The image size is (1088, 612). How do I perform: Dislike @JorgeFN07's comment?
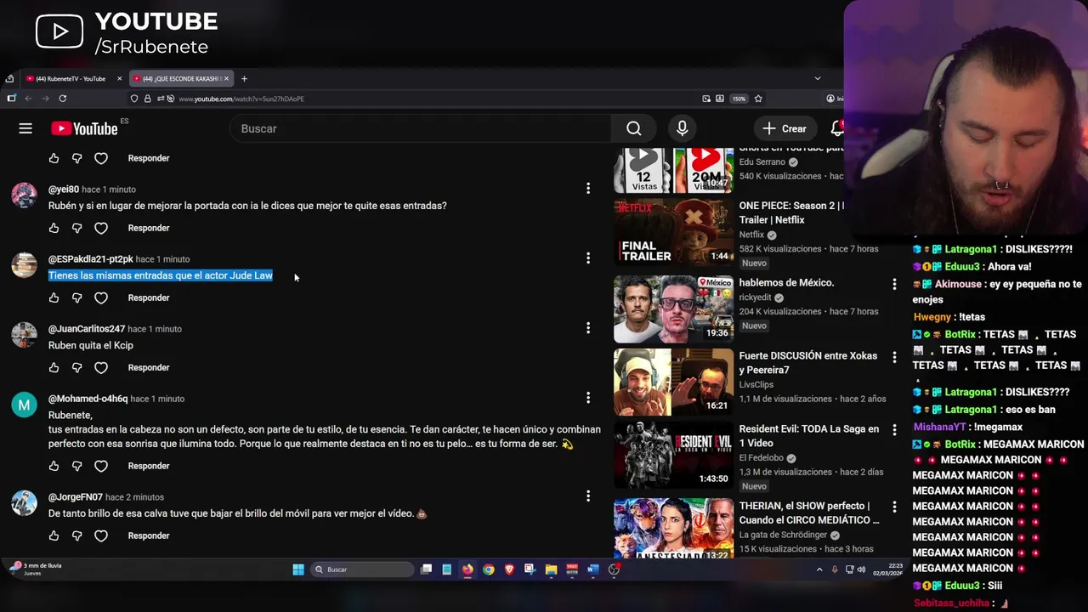tap(76, 535)
